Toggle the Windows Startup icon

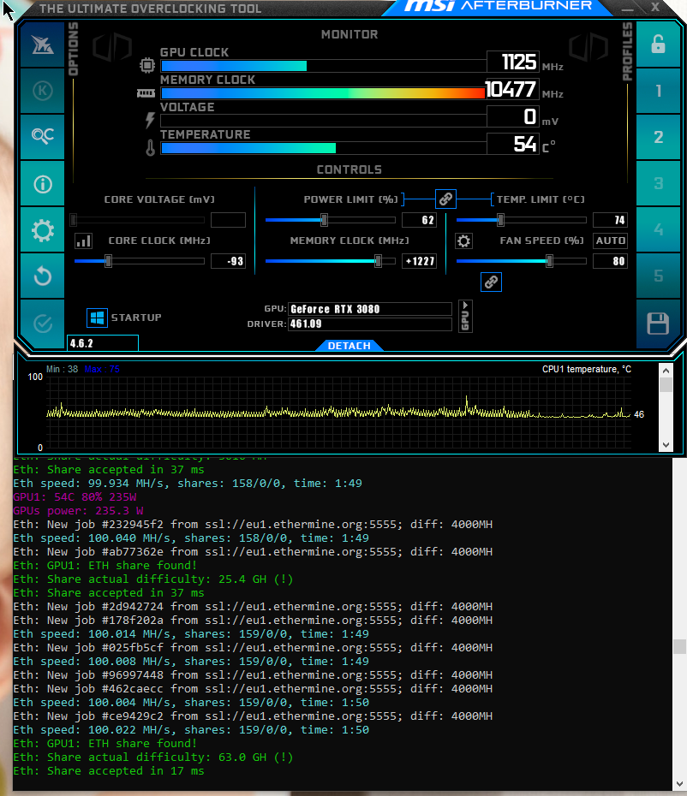click(97, 318)
